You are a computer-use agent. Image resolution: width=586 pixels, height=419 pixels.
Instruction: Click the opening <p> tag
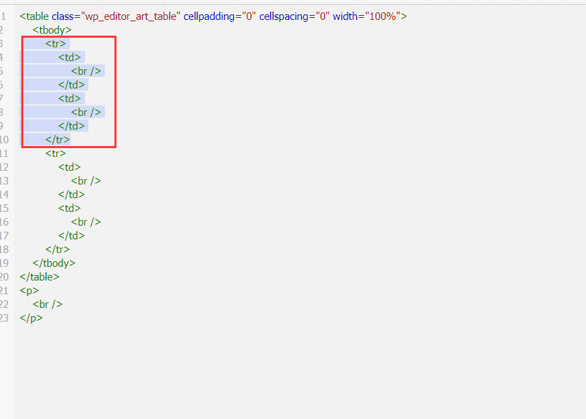pos(29,291)
